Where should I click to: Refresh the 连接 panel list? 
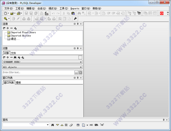tap(4, 28)
